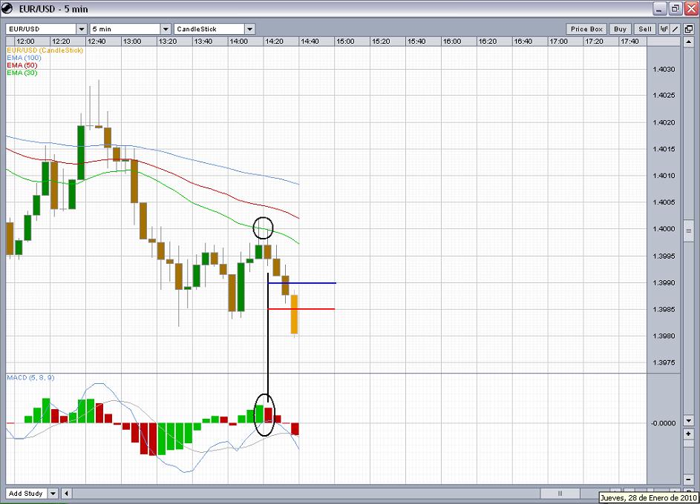Open the 5 min timeframe dropdown

(x=166, y=29)
